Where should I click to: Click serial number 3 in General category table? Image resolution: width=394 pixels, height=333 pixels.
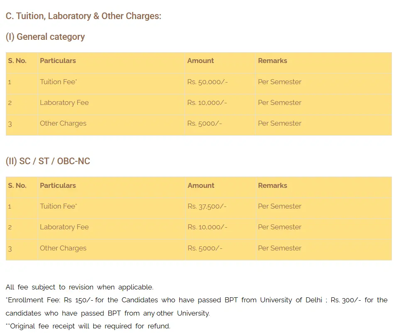point(10,124)
